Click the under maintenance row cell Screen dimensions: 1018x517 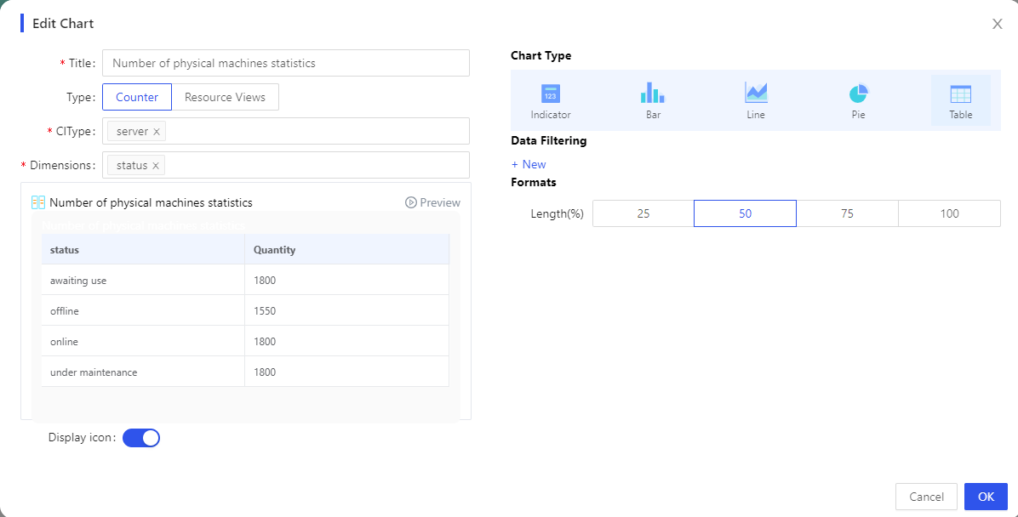[x=143, y=371]
